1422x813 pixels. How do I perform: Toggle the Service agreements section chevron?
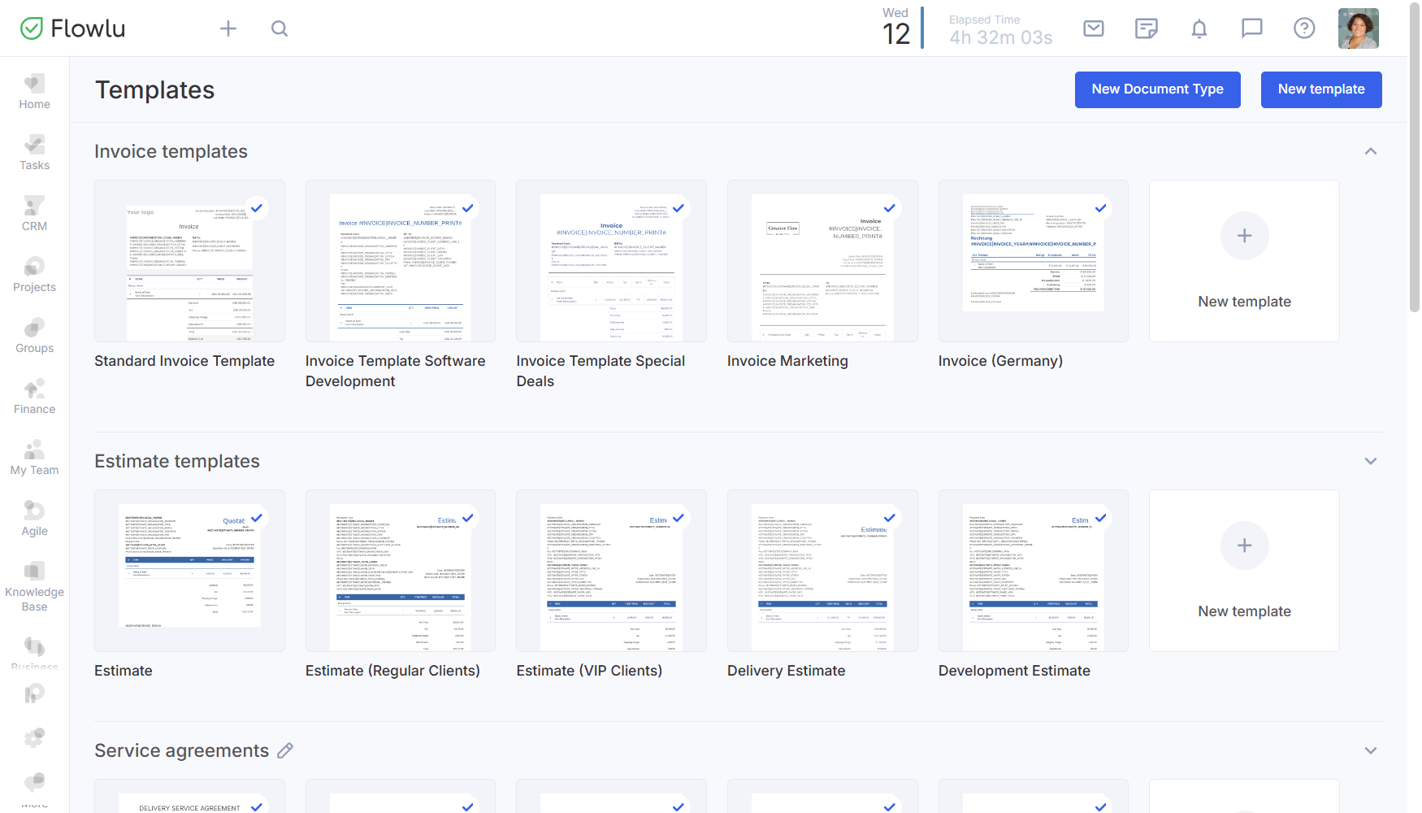pyautogui.click(x=1371, y=750)
